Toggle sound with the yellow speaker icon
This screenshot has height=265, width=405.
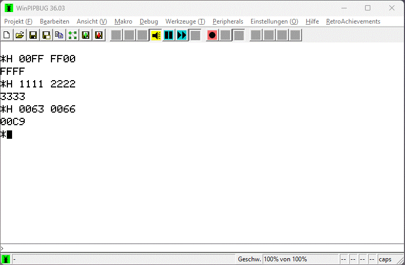coord(156,35)
